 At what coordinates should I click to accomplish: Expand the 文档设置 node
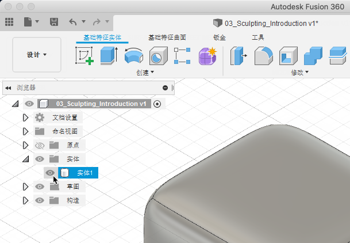click(x=25, y=117)
